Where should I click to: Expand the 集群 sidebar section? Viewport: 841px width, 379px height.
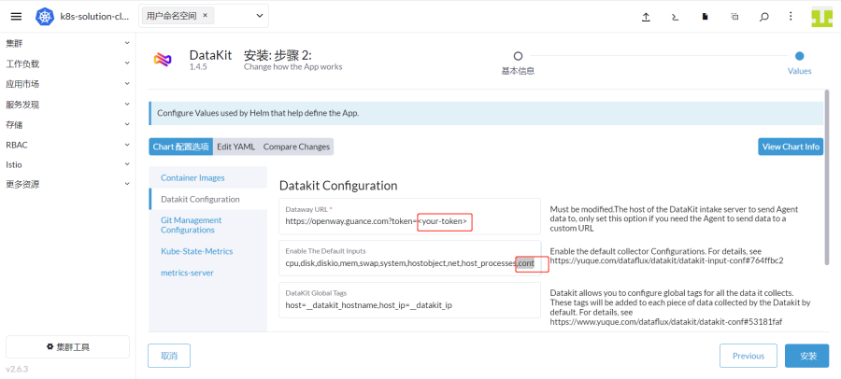coord(67,44)
